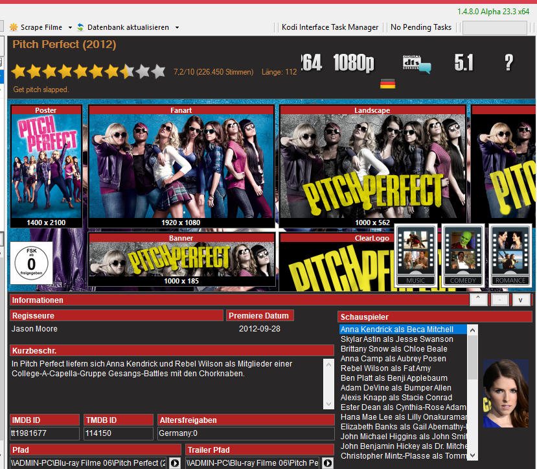Expand the Datenbank aktualisieren dropdown arrow

point(177,27)
